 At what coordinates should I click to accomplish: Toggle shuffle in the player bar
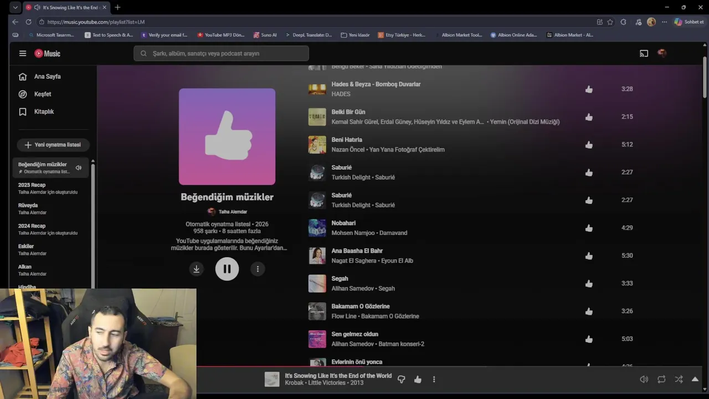coord(679,380)
